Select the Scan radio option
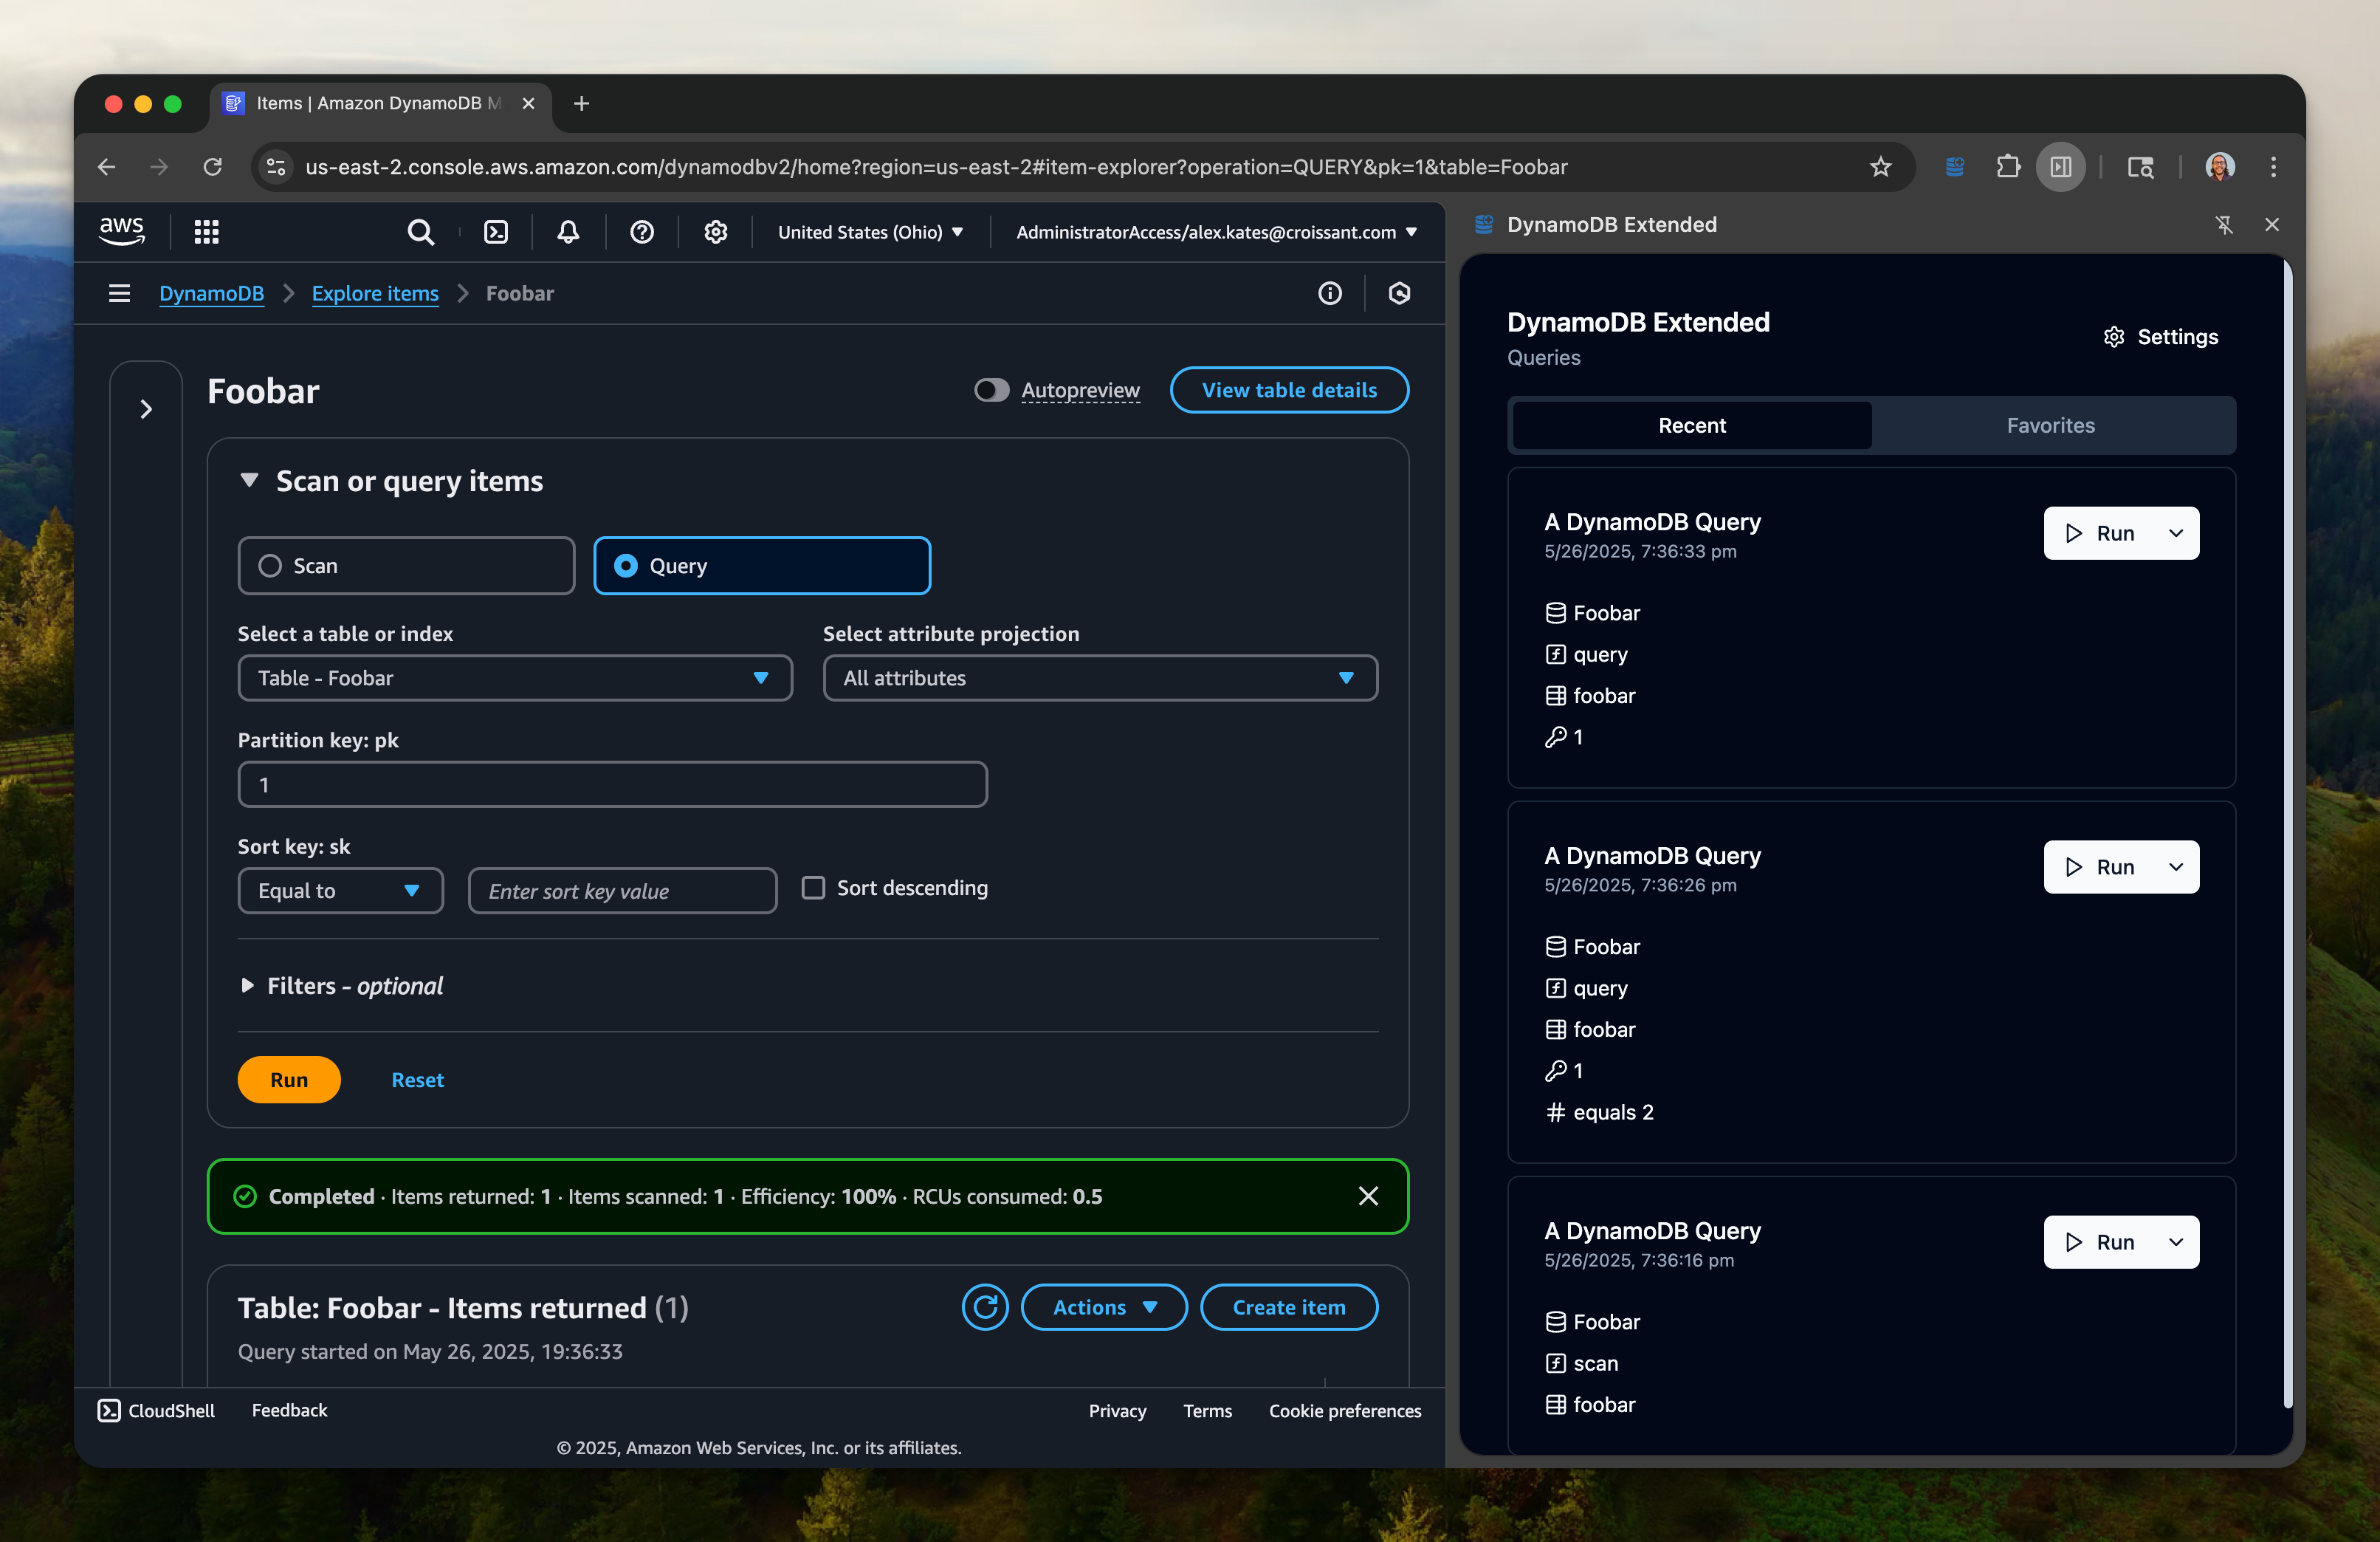Image resolution: width=2380 pixels, height=1542 pixels. 407,566
